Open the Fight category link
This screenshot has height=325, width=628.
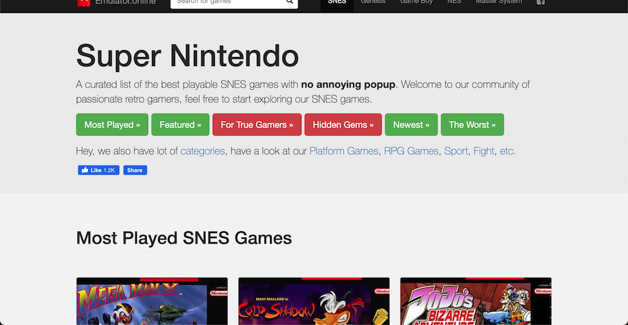484,151
